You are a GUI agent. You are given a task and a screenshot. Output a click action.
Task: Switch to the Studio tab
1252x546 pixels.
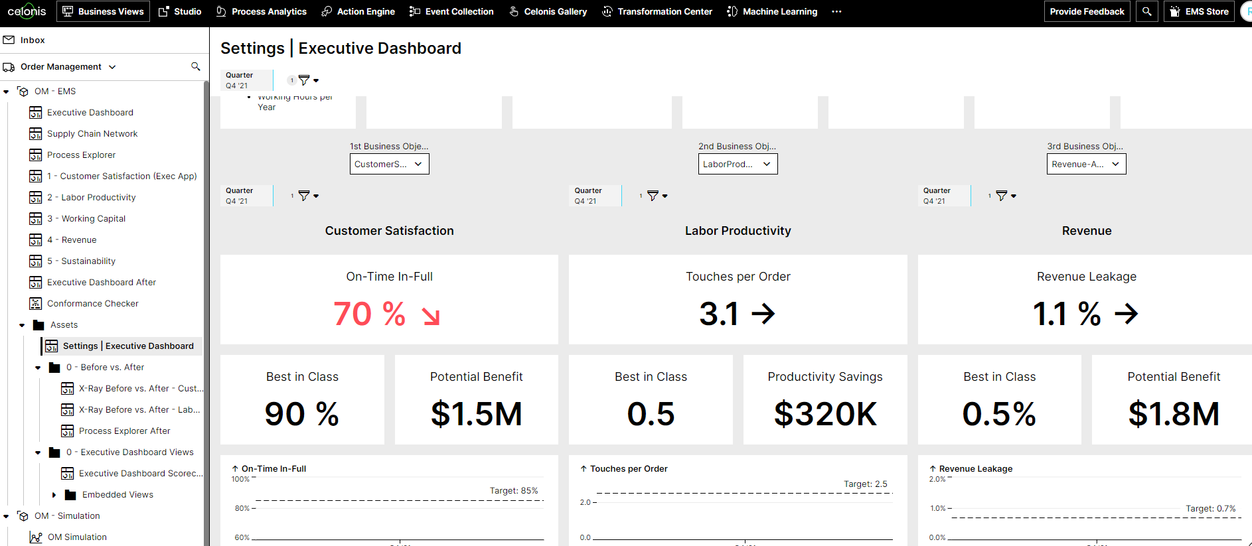click(180, 11)
